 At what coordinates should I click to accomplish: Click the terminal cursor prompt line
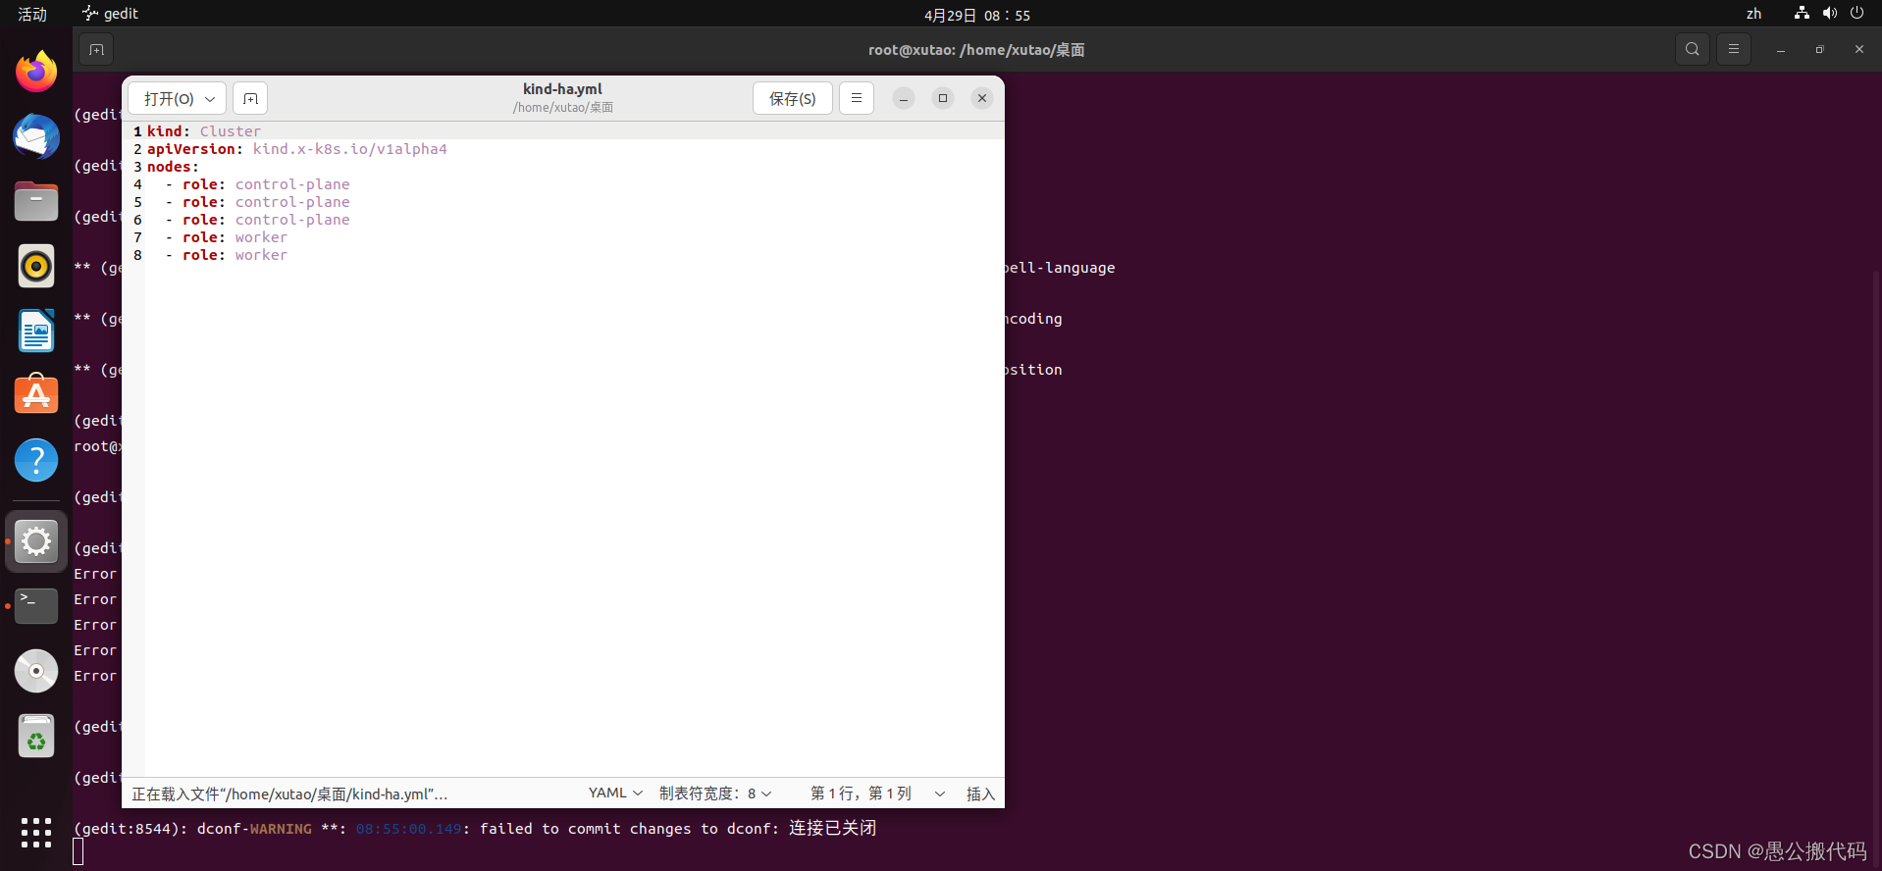pyautogui.click(x=78, y=852)
